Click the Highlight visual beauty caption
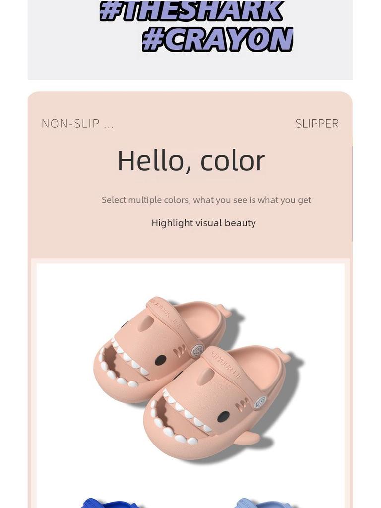 [203, 223]
